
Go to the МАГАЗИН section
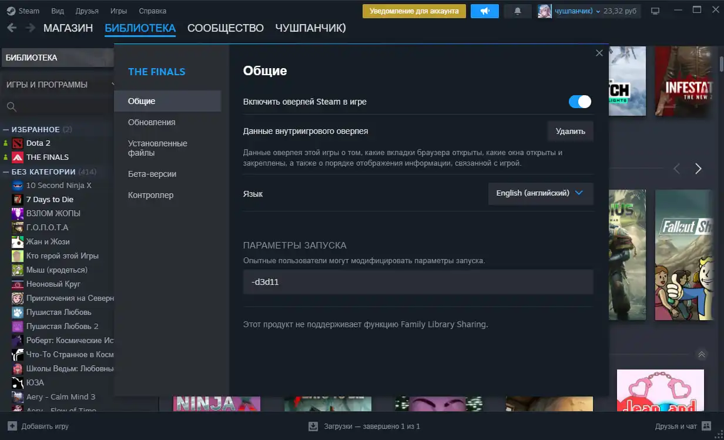(x=68, y=28)
